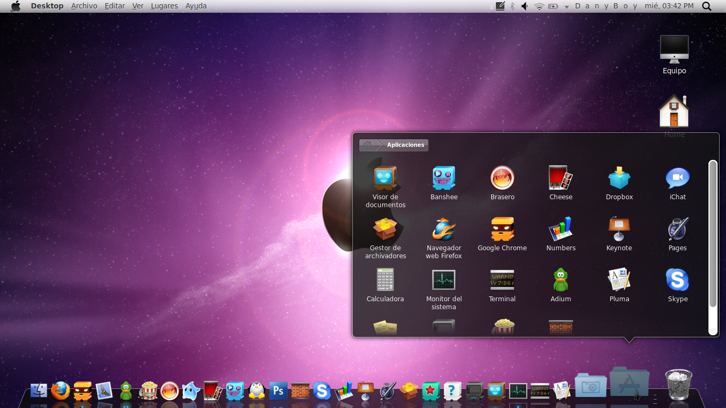
Task: Click the Finder icon in the dock
Action: click(x=39, y=391)
